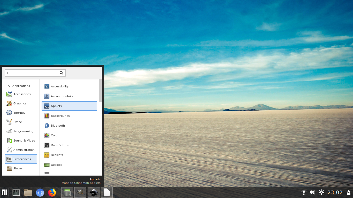Image resolution: width=353 pixels, height=198 pixels.
Task: Launch Chromium from the panel
Action: [40, 192]
